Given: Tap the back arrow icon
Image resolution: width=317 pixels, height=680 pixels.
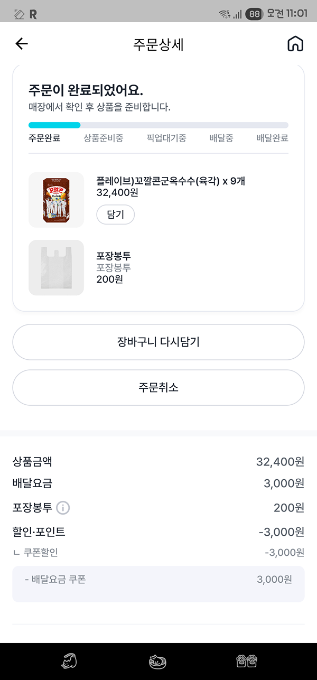Looking at the screenshot, I should point(22,44).
